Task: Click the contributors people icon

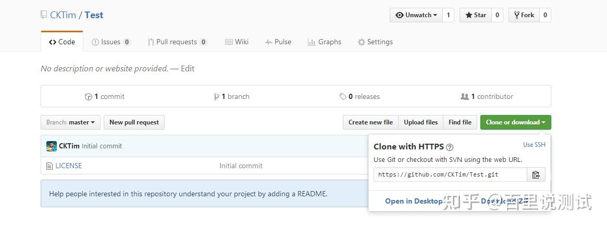Action: [465, 97]
